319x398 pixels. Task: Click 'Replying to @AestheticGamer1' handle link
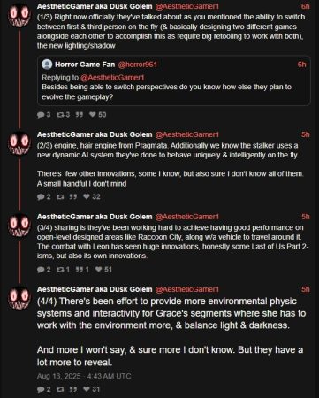(112, 78)
